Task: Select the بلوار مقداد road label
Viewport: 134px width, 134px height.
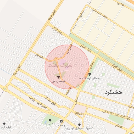Action: [x=51, y=101]
